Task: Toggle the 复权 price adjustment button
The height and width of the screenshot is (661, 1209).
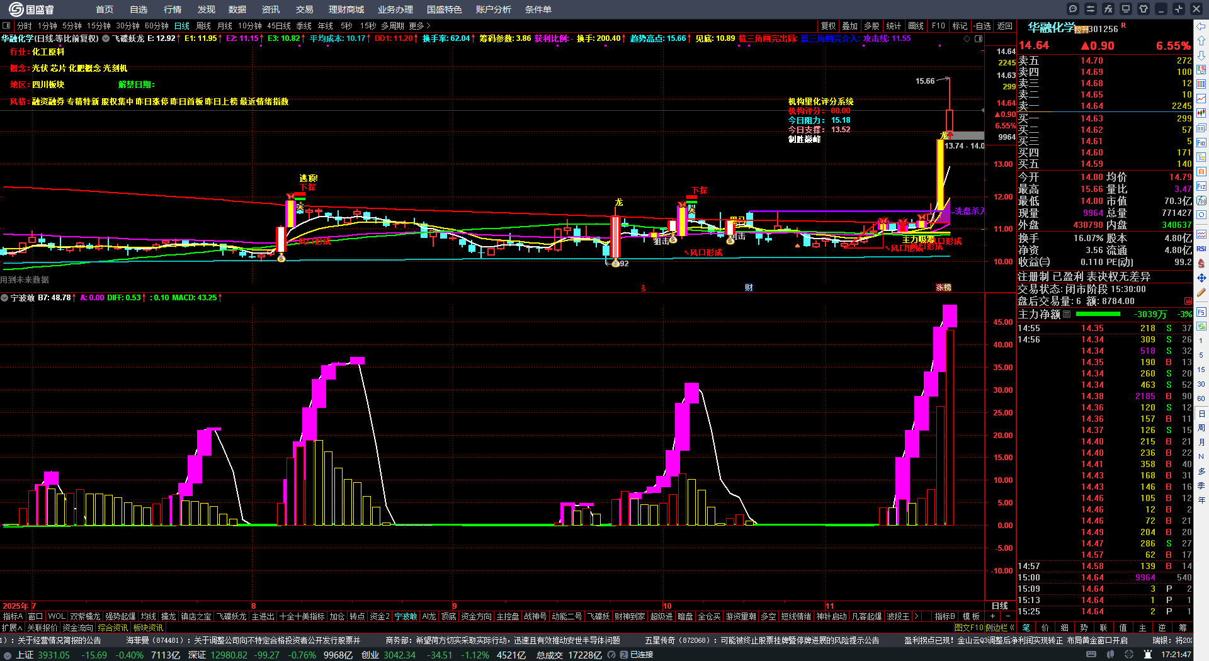Action: point(828,26)
